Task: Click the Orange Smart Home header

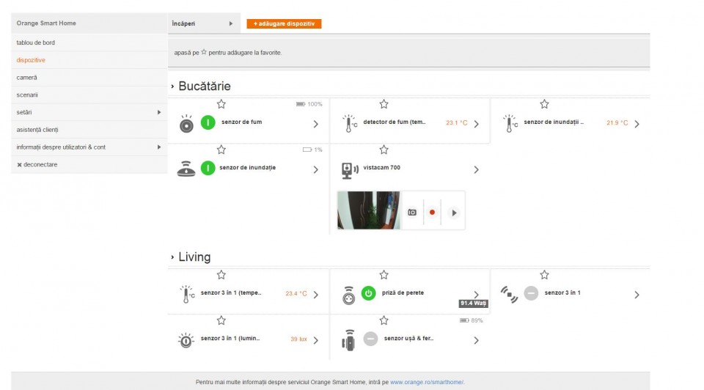Action: coord(46,23)
